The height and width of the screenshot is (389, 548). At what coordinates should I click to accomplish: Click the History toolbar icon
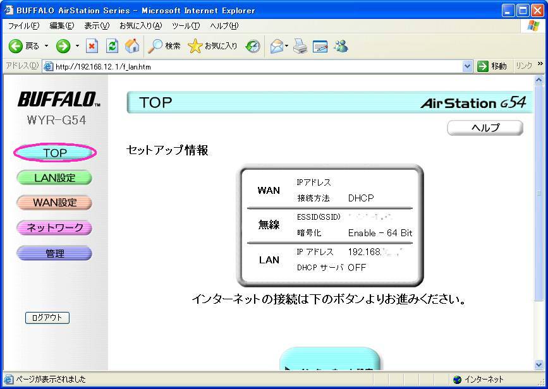253,46
